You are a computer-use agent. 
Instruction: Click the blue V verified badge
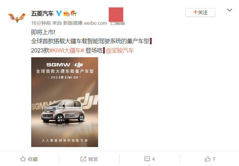(59, 14)
